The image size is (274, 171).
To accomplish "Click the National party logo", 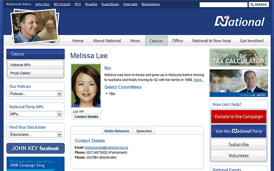I will [x=239, y=21].
